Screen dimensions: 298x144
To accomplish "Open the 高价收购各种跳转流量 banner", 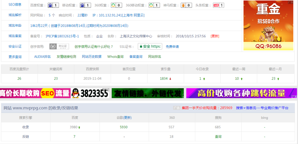I will pos(241,93).
